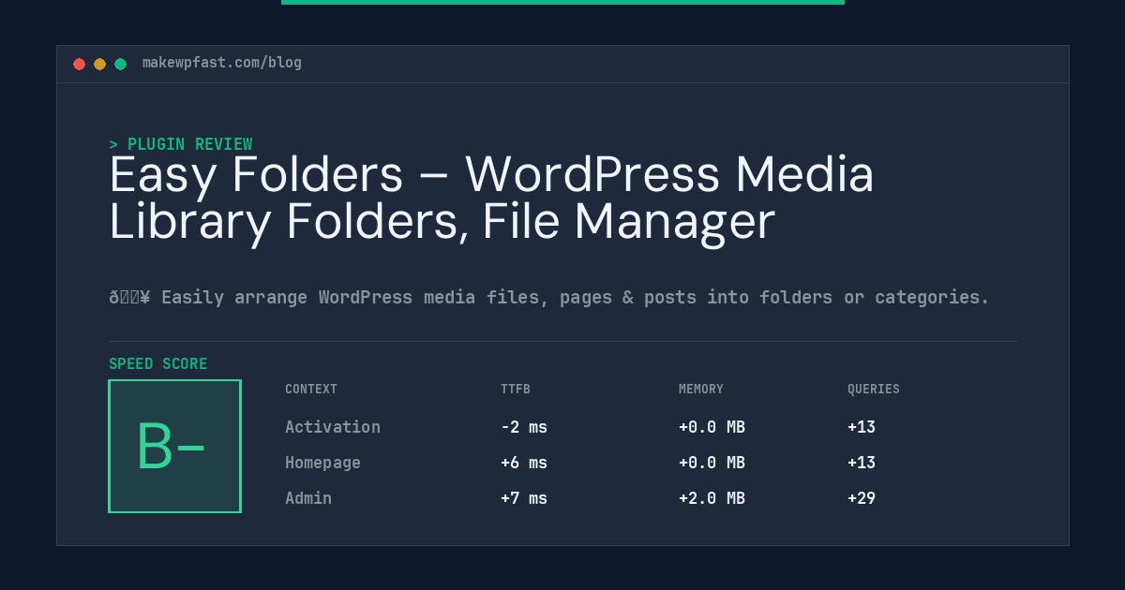Click the green window dot
This screenshot has height=590, width=1125.
[120, 64]
